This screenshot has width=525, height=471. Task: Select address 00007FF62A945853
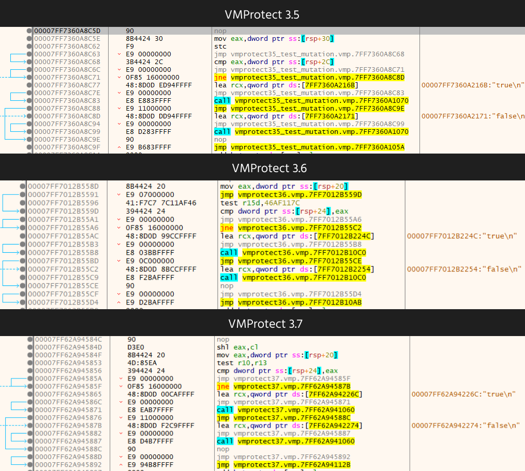[x=69, y=363]
